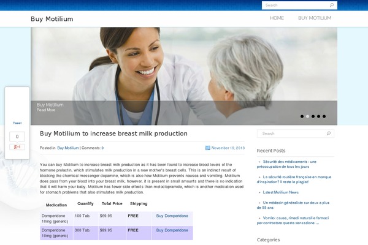Viewport: 368px width, 245px height.
Task: Click the Total Price column header
Action: [x=112, y=203]
